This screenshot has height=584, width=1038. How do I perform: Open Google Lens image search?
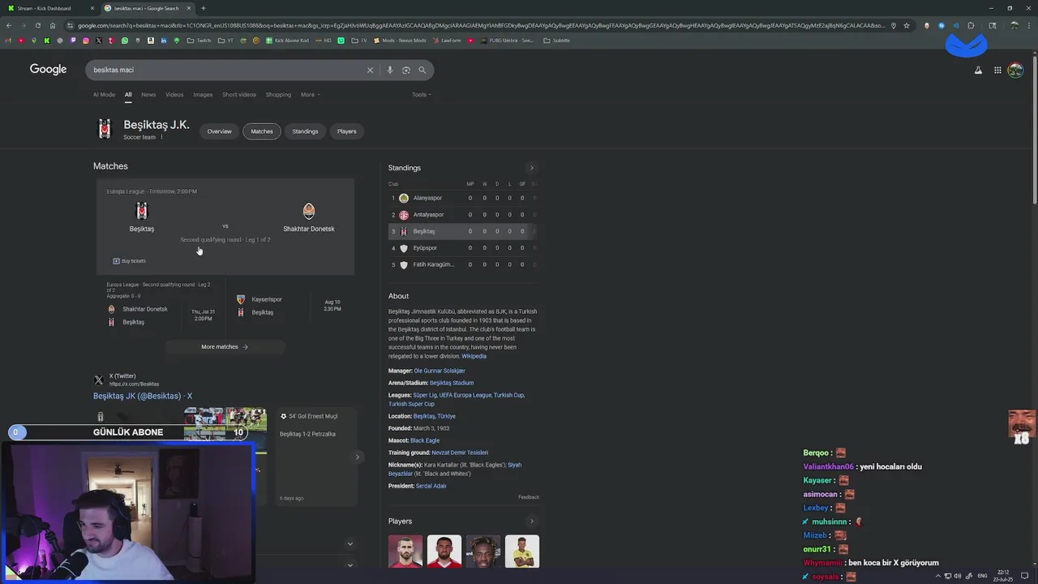pyautogui.click(x=405, y=70)
